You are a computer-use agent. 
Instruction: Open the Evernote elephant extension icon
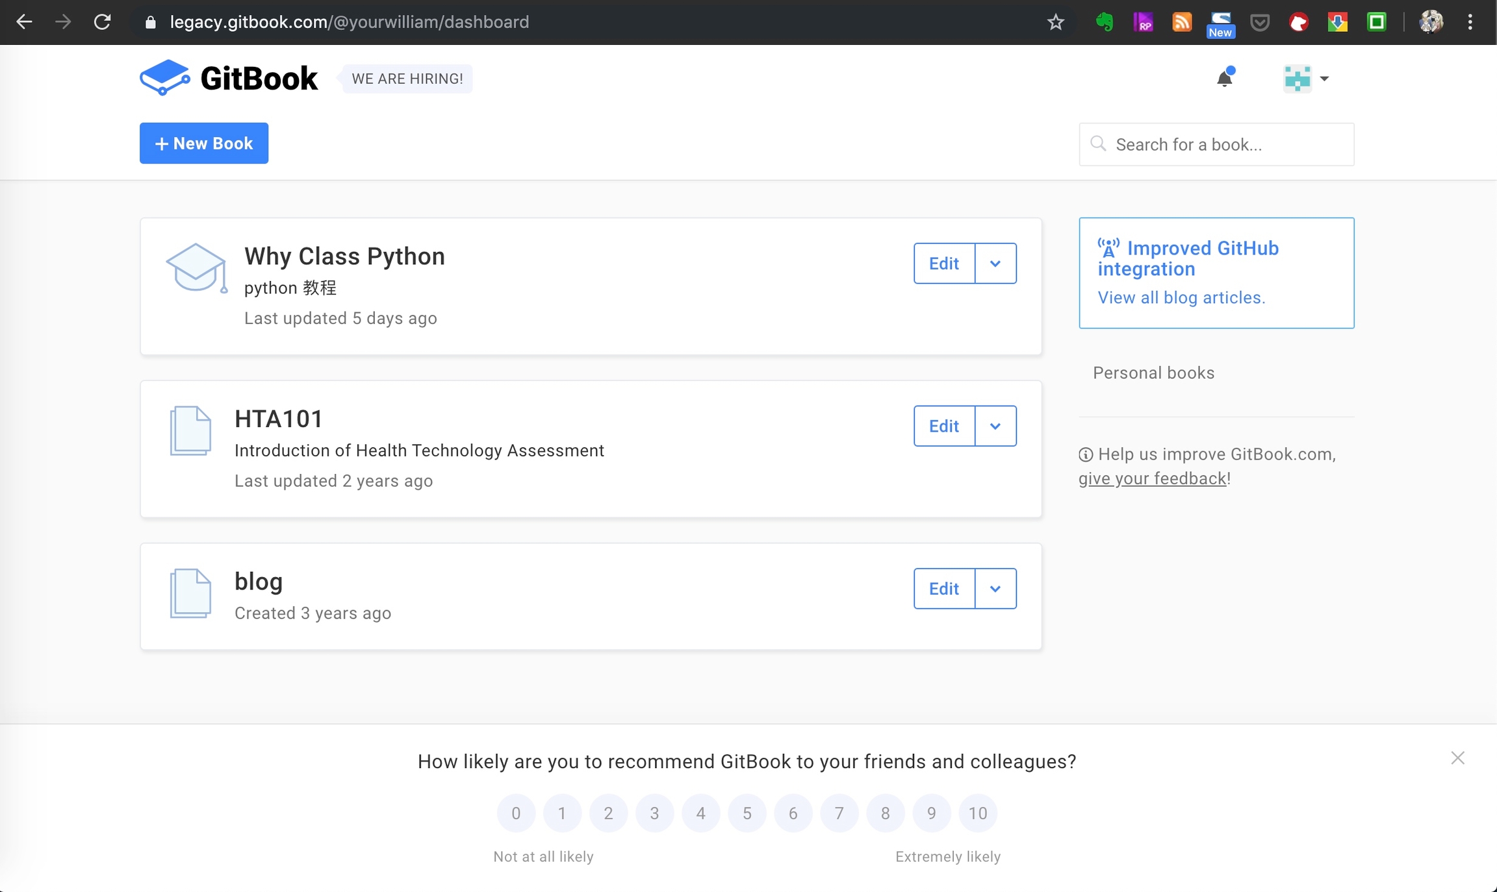1104,22
